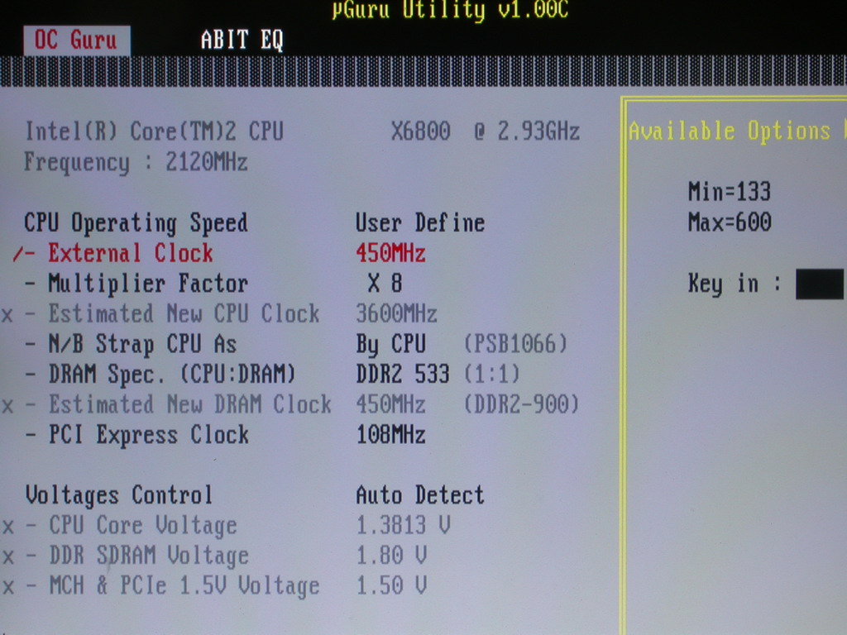
Task: Change the 450MHz external clock value
Action: click(x=390, y=253)
